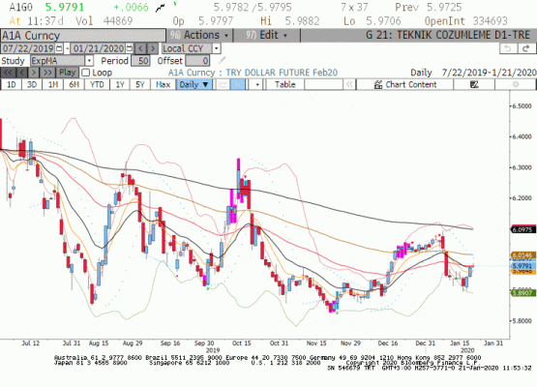Open the Actions menu
The image size is (537, 387).
pos(199,35)
